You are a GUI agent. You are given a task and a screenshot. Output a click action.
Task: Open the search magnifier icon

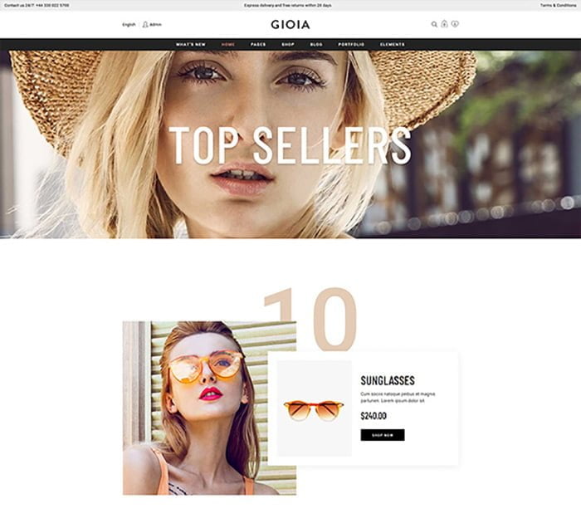tap(434, 24)
